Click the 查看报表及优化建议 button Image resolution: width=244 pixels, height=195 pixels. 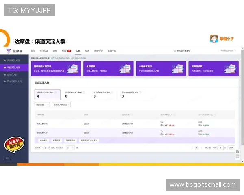(x=89, y=140)
